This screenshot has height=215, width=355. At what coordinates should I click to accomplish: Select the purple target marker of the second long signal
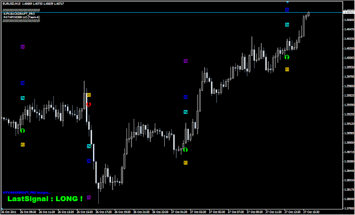185,61
